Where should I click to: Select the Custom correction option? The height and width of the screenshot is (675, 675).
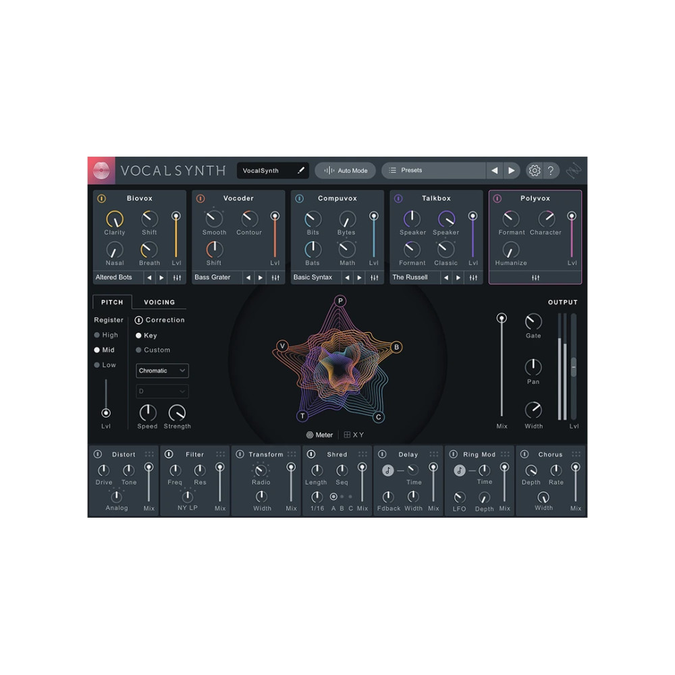pos(153,350)
